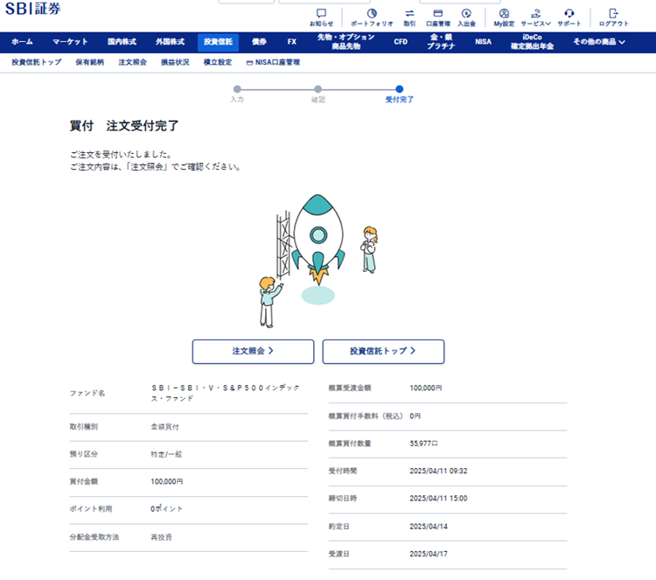
Task: Click the 取引 trading arrows icon
Action: pos(409,17)
